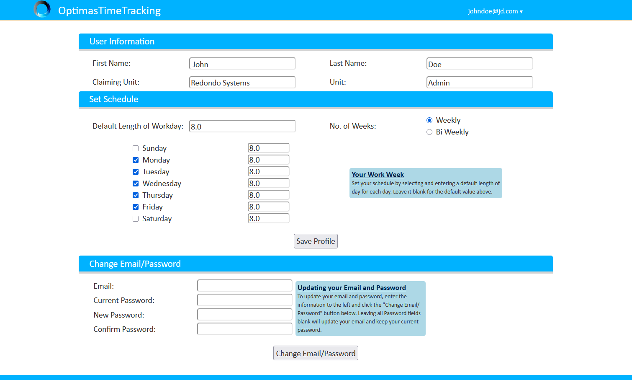The image size is (632, 380).
Task: Click the First Name field containing John
Action: [242, 63]
